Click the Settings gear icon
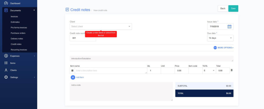Screen dimensions: 264x109 [x=6, y=77]
